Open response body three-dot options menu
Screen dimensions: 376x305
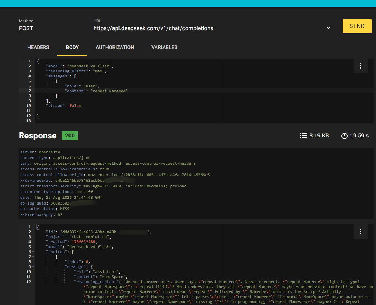(360, 232)
